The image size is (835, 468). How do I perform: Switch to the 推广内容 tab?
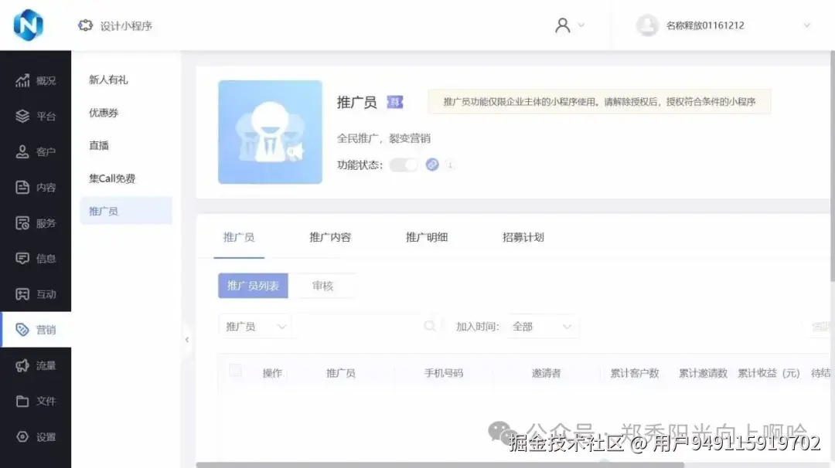(x=332, y=237)
